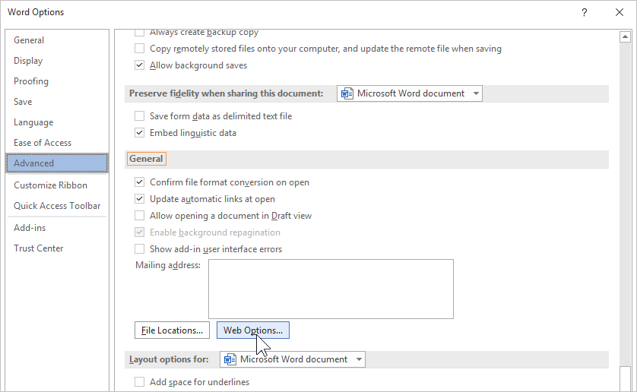Click Word document icon in Layout options dropdown
Image resolution: width=637 pixels, height=392 pixels.
click(x=230, y=359)
